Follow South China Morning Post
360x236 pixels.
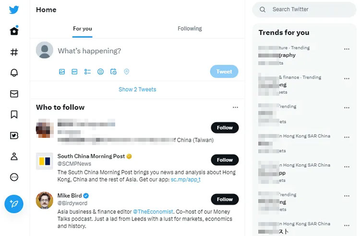[225, 160]
